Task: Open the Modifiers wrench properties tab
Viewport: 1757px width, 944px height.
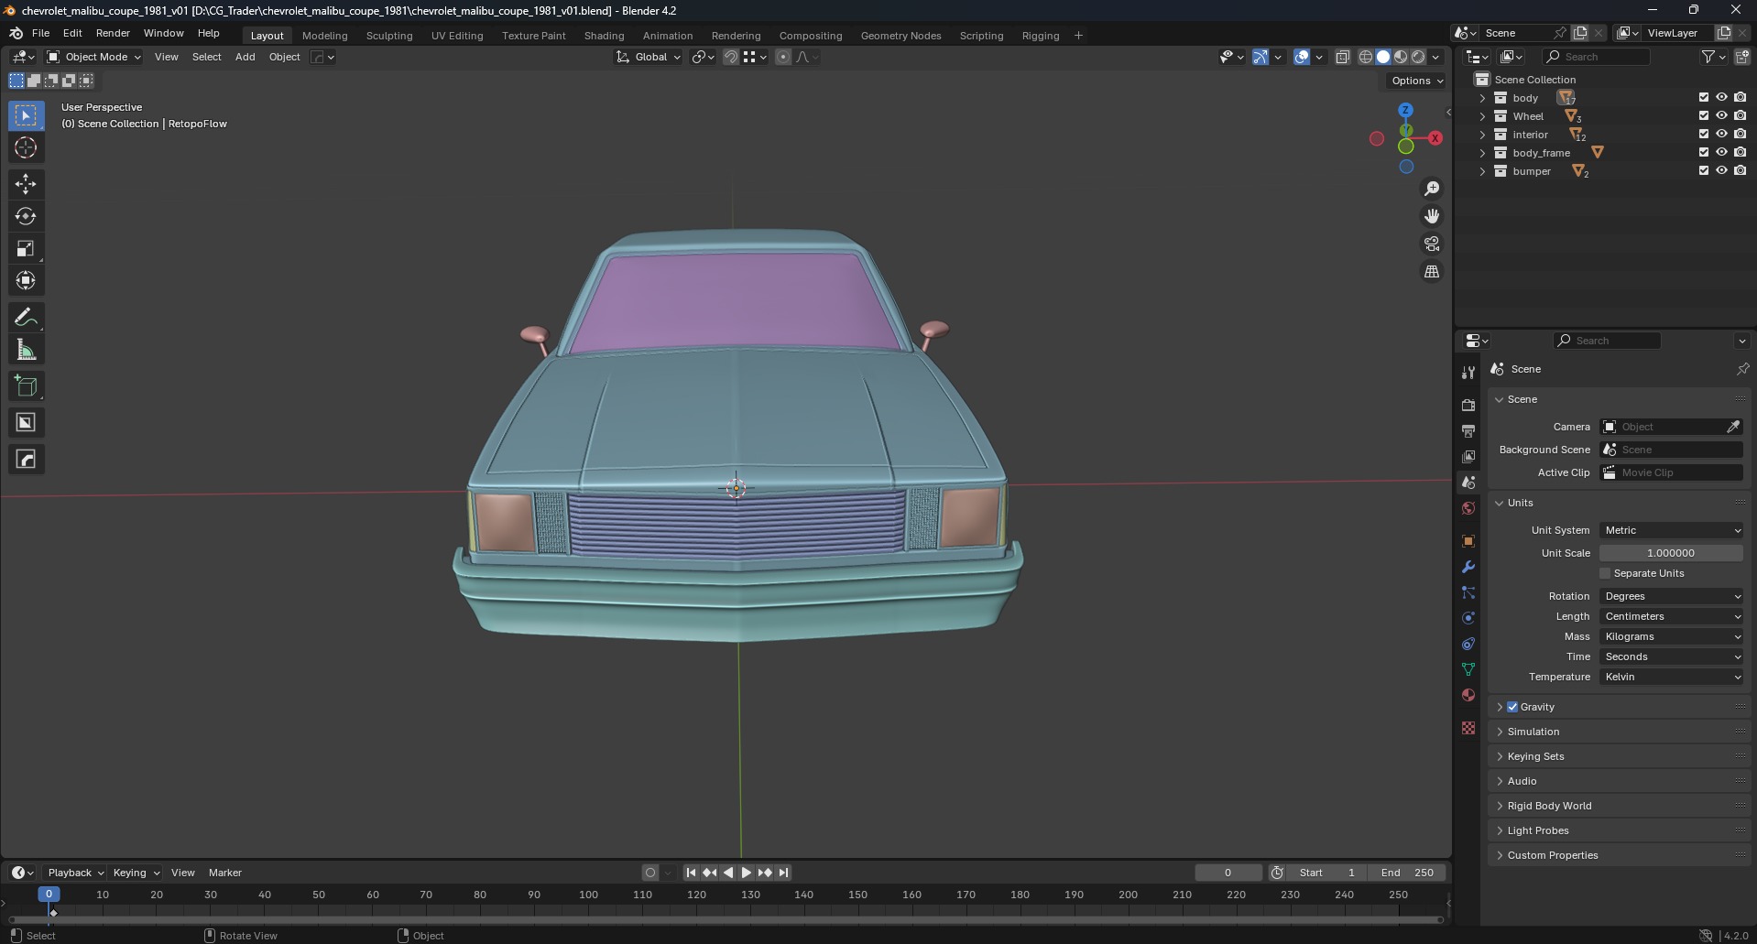Action: 1468,567
